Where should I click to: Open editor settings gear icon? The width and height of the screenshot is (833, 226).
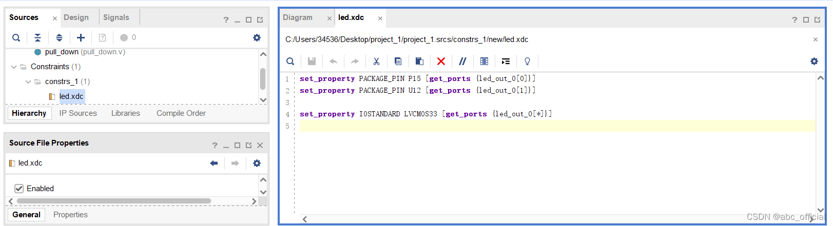[x=814, y=61]
